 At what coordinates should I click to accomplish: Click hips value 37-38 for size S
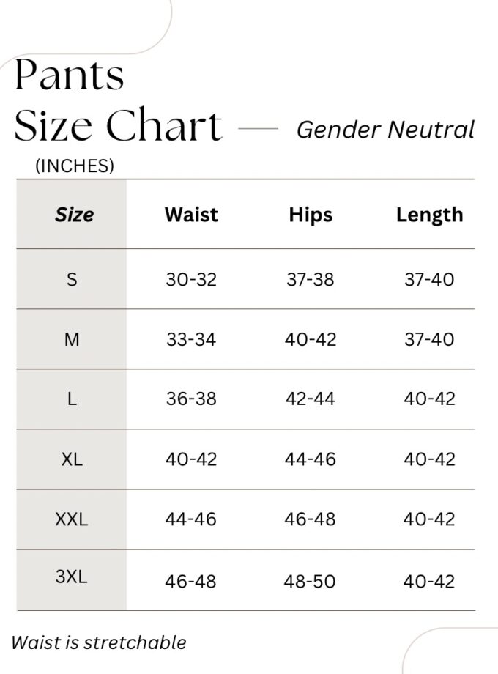[311, 279]
